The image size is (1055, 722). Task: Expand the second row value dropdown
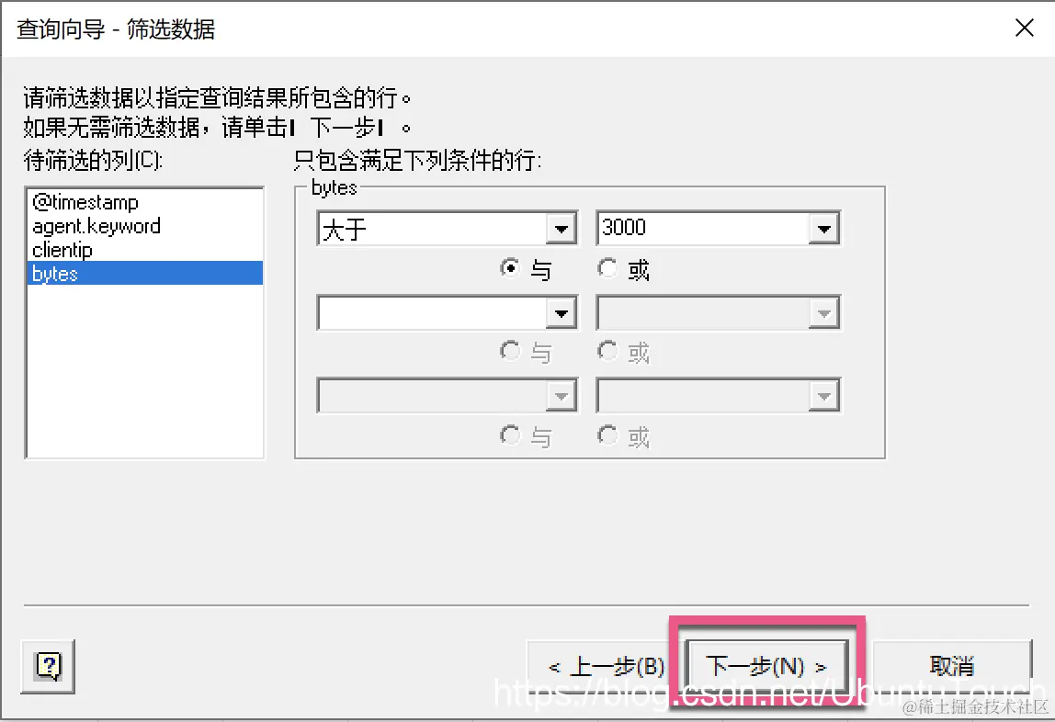click(x=823, y=312)
